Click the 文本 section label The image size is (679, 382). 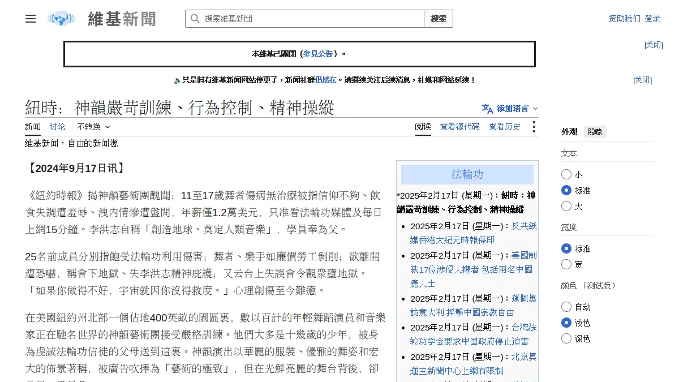569,153
